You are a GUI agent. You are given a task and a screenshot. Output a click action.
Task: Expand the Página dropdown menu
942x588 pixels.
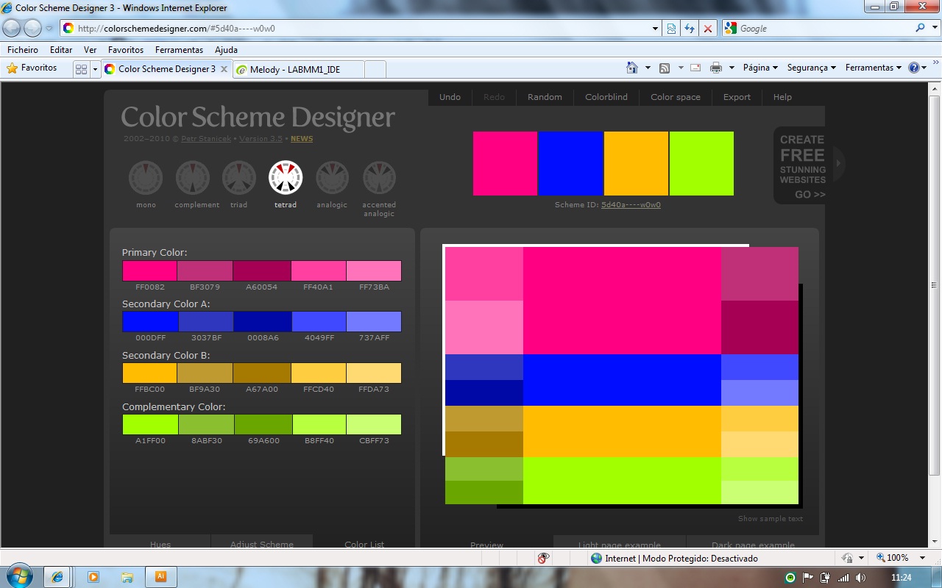760,68
